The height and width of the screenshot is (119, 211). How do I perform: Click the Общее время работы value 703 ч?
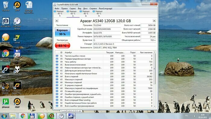click(x=148, y=40)
